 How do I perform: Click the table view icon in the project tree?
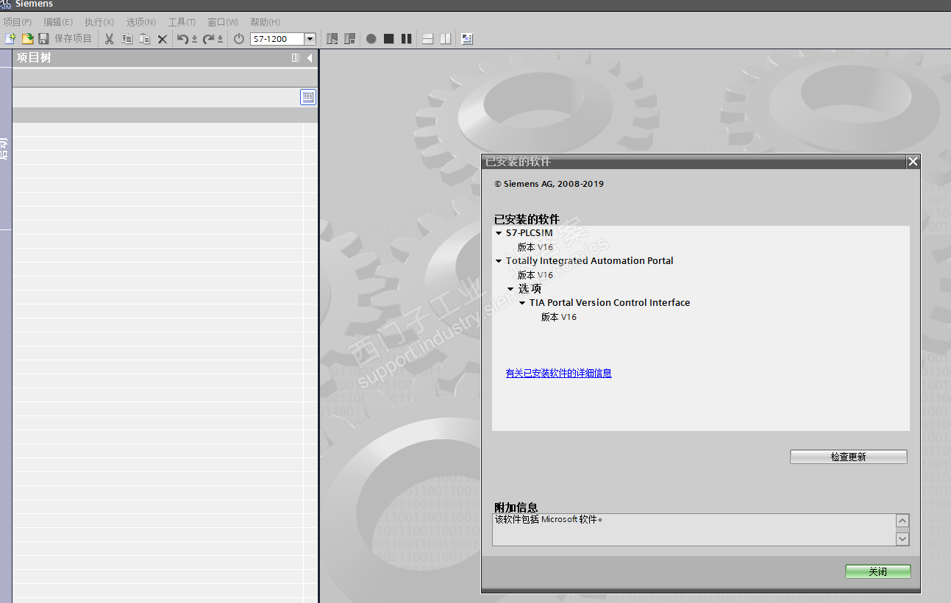click(x=308, y=97)
